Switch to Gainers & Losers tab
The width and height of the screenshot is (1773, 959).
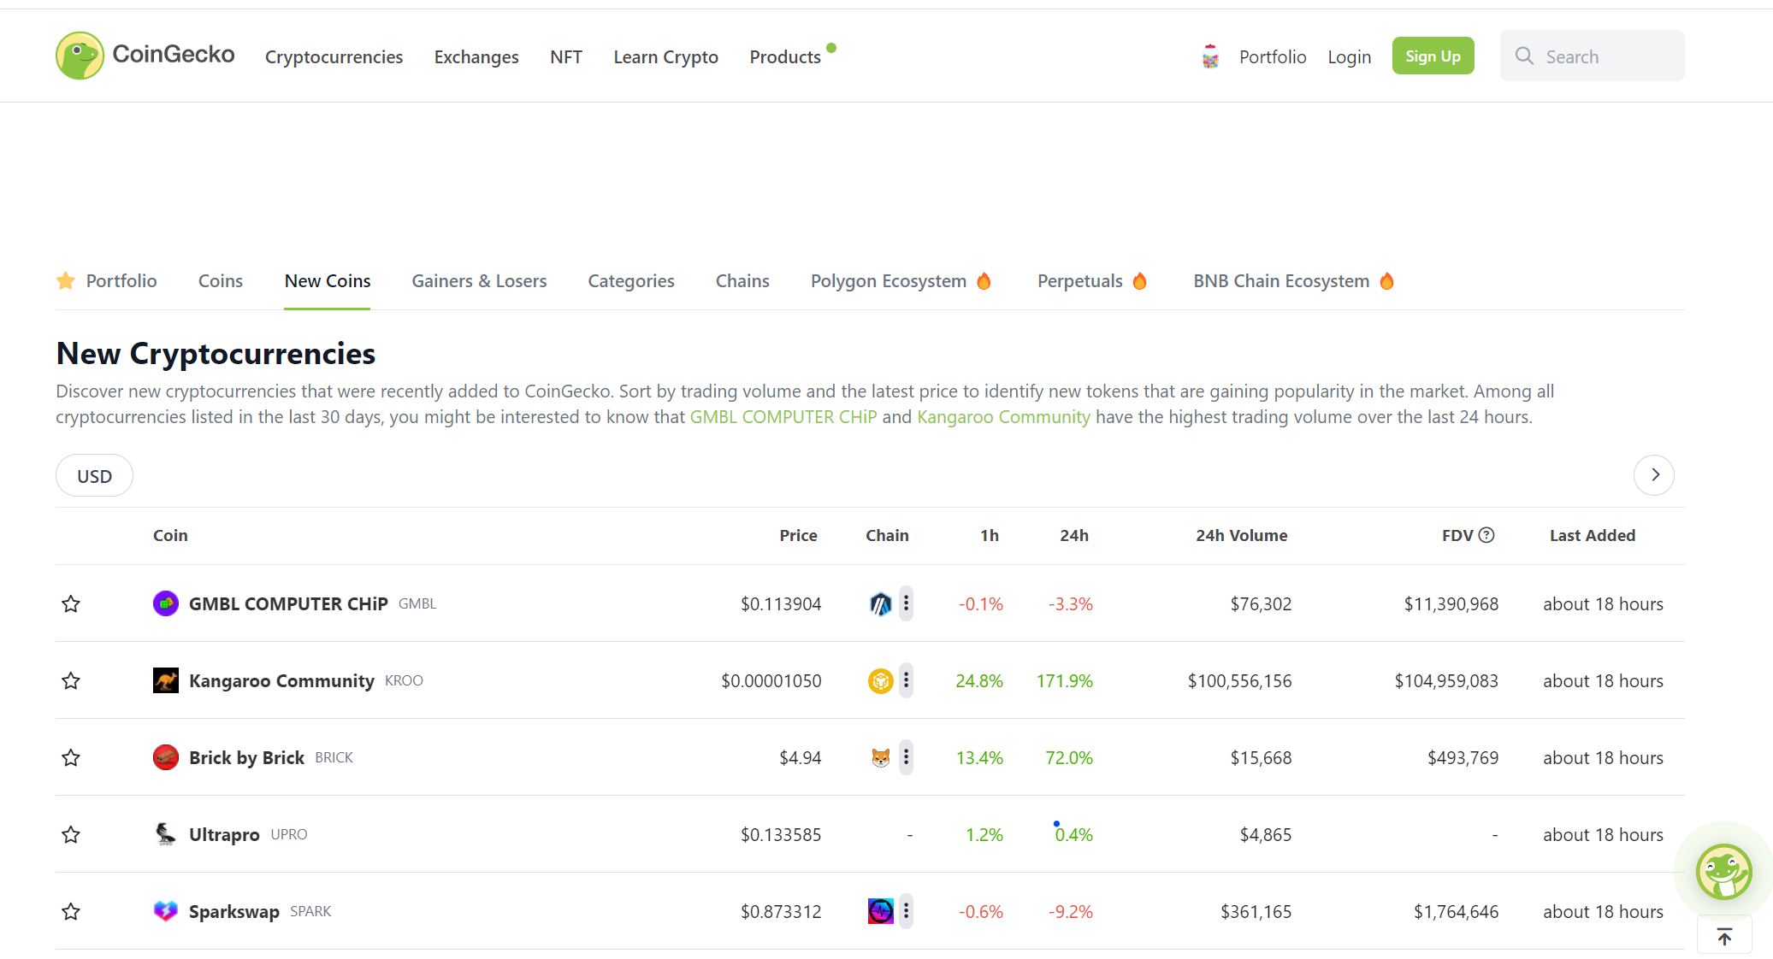point(479,280)
